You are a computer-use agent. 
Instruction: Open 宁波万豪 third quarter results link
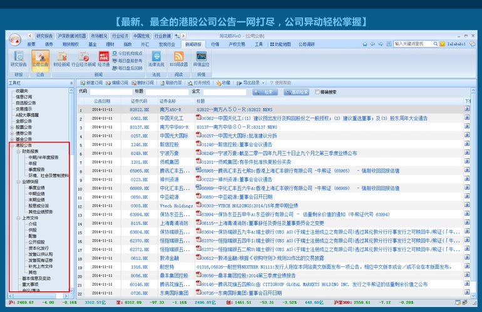[x=279, y=153]
